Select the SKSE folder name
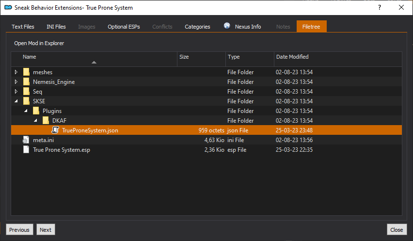413x241 pixels. click(x=39, y=101)
